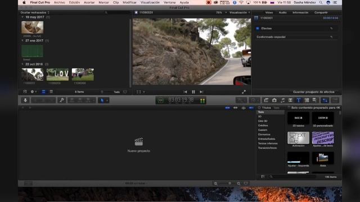
Task: Click the Enhancements magic wand icon
Action: (x=241, y=100)
